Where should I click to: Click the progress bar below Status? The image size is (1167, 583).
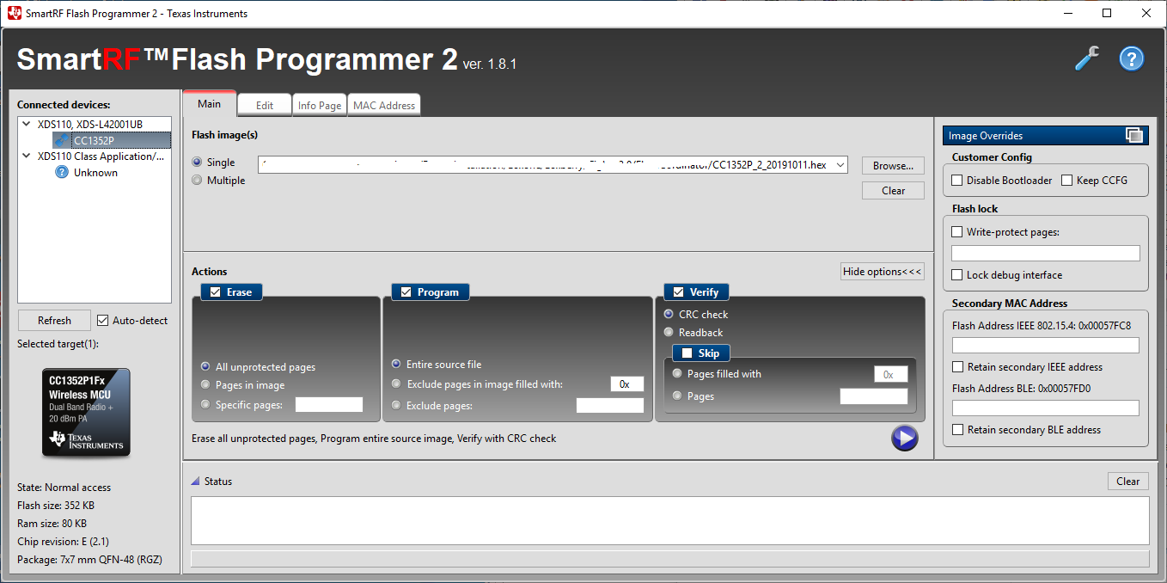coord(669,559)
